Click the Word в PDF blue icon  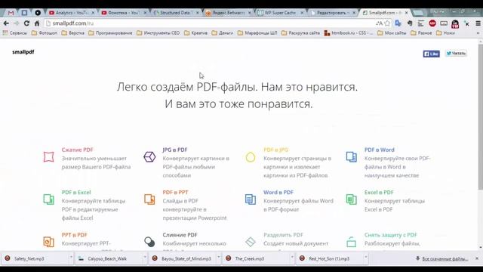click(x=251, y=199)
